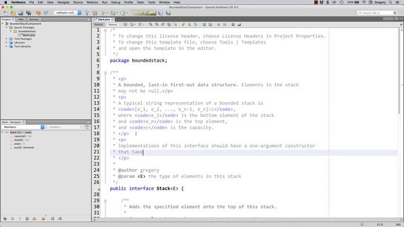This screenshot has width=404, height=227.
Task: Collapse the license comment fold at line 1
Action: coord(105,30)
